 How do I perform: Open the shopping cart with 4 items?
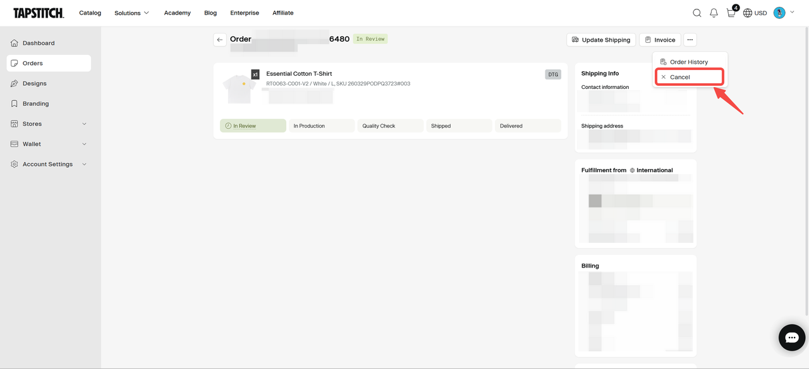[x=731, y=13]
